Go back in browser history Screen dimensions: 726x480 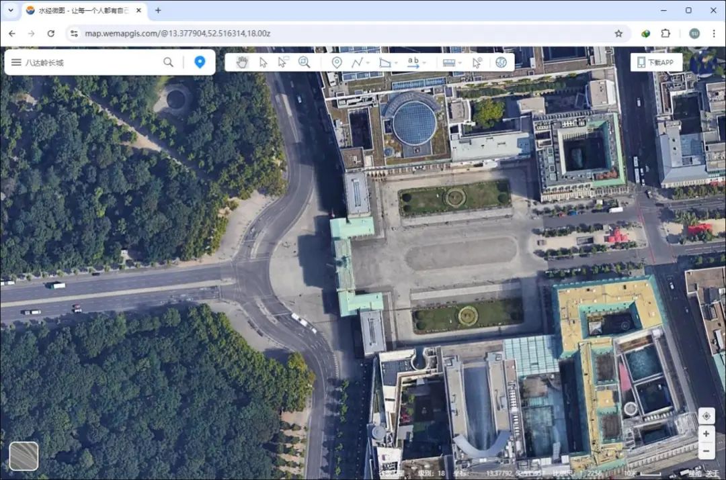pyautogui.click(x=12, y=34)
